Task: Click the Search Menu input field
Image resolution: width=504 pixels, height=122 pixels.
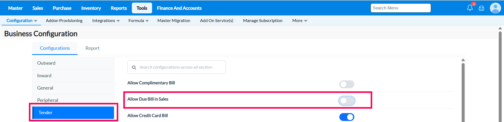Action: click(x=401, y=8)
